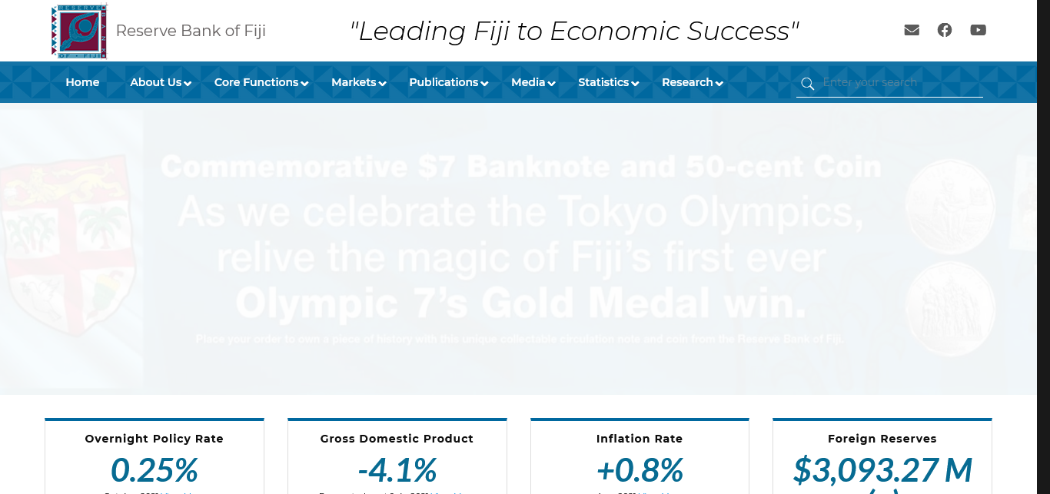Expand the Core Functions dropdown menu
Image resolution: width=1050 pixels, height=494 pixels.
point(261,82)
